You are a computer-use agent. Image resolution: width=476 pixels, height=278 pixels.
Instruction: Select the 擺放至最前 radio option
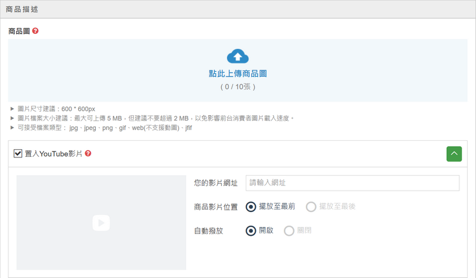(251, 207)
